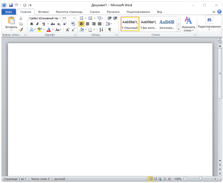This screenshot has width=223, height=183.
Task: Toggle bold Ж formatting
Action: click(31, 24)
